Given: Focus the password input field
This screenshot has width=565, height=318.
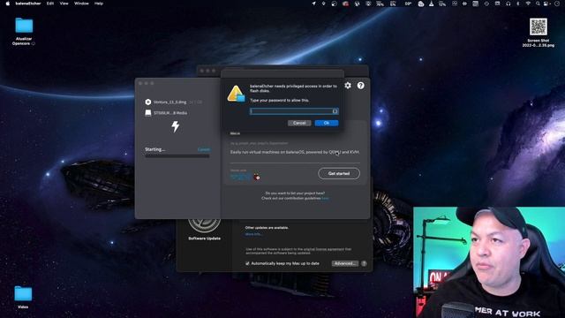Looking at the screenshot, I should coord(294,111).
